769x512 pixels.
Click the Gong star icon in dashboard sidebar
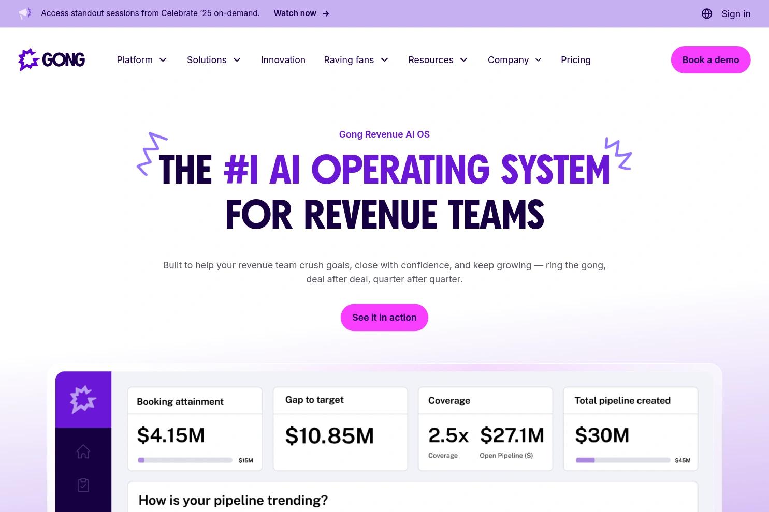(x=83, y=399)
